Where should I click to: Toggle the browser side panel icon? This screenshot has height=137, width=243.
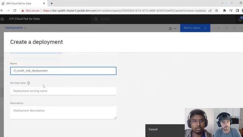pos(237,11)
